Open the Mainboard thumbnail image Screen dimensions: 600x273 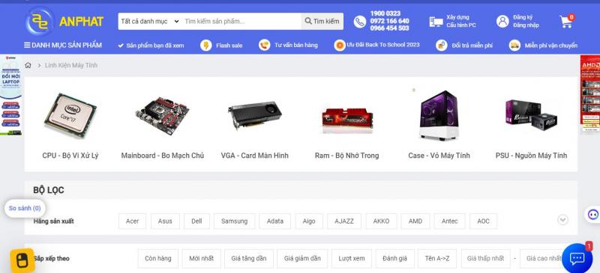tap(162, 116)
